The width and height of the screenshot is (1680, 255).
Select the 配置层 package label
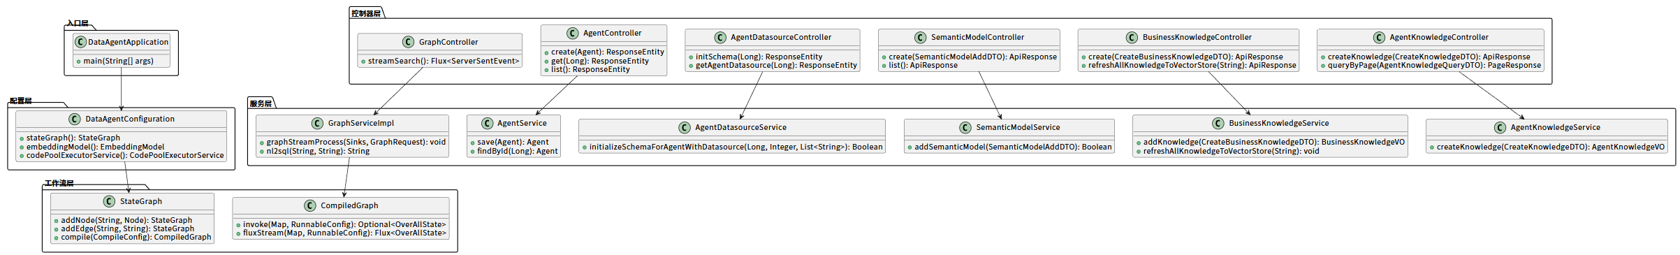(x=21, y=101)
